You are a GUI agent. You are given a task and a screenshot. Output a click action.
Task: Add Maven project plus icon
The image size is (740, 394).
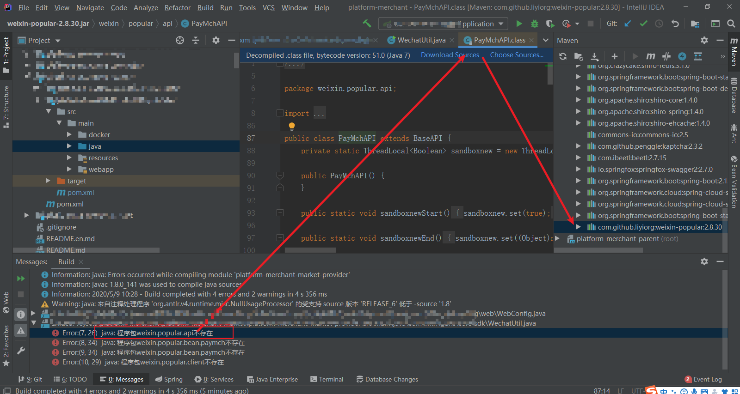[x=614, y=56]
